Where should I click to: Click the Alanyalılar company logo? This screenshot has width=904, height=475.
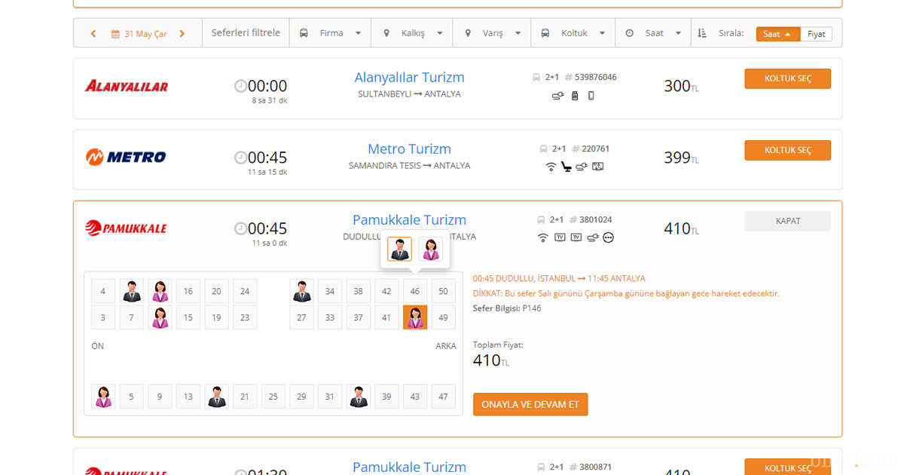click(127, 86)
